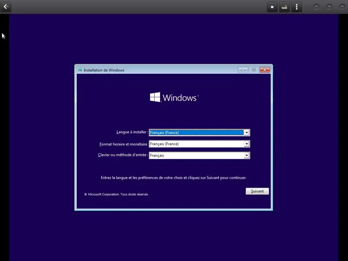Expand the Clavier ou méthode d'entrée dropdown arrow

247,155
